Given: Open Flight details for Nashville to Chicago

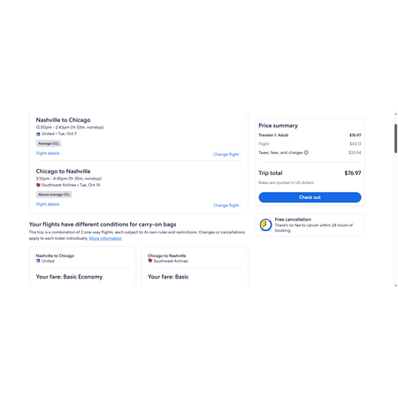Looking at the screenshot, I should [x=48, y=153].
